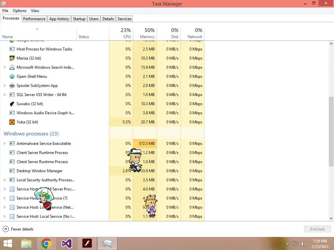Click the Antimalware Service Executable icon
The width and height of the screenshot is (334, 250).
12,144
